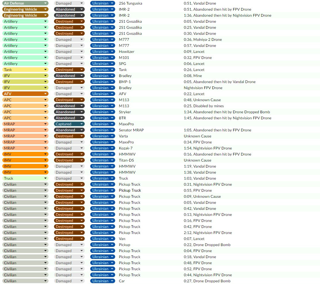The image size is (320, 284).
Task: Select the Varta model cell
Action: 123,136
